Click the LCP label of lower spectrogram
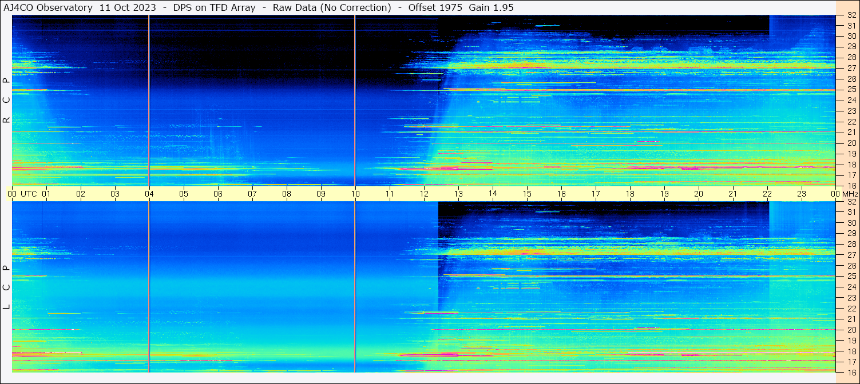This screenshot has width=860, height=384. (6, 287)
